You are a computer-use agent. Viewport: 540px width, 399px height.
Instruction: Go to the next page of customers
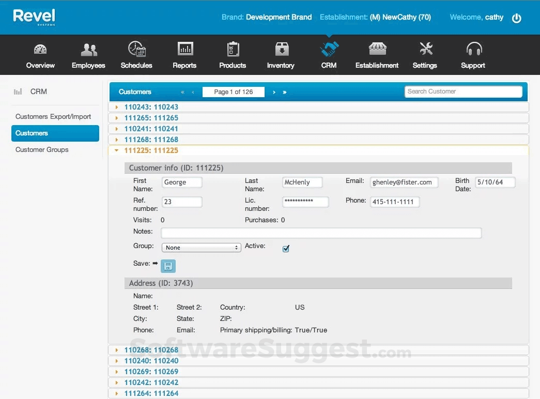[x=274, y=91]
